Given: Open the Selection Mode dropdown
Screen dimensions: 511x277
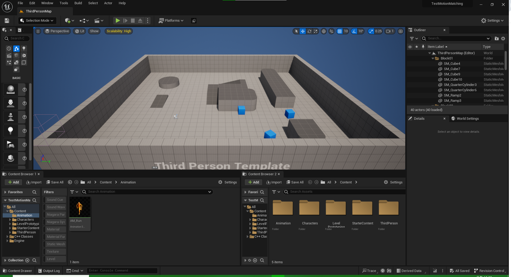Looking at the screenshot, I should tap(37, 21).
